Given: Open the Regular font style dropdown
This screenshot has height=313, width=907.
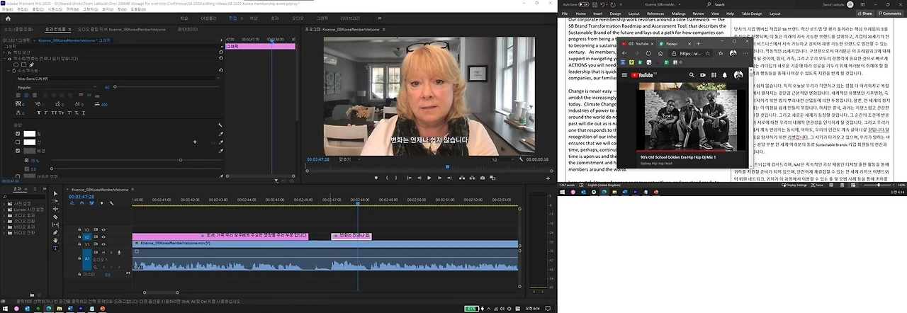Looking at the screenshot, I should click(x=57, y=87).
